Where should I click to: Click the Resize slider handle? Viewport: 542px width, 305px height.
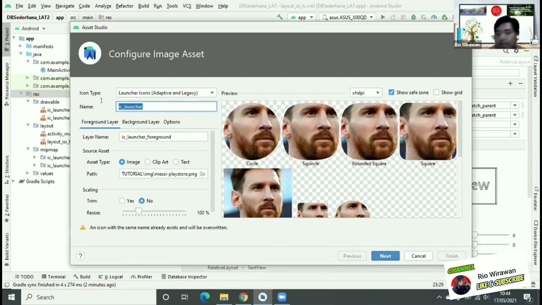click(x=138, y=211)
